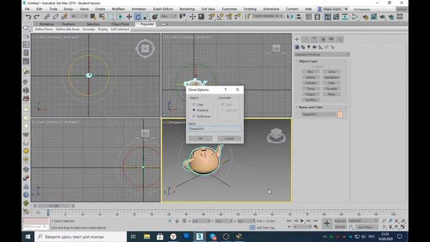Open the Rendering menu
The image size is (430, 242).
pos(187,9)
